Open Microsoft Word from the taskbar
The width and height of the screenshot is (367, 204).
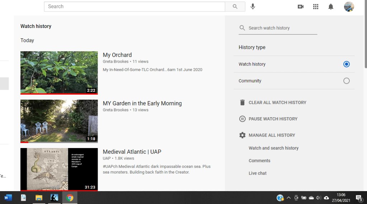coord(8,198)
